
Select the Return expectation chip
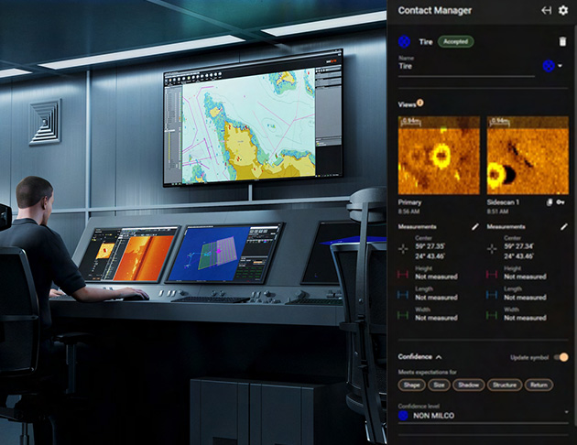tap(539, 385)
